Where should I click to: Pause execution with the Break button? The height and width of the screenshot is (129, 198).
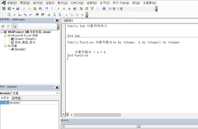tap(64, 8)
